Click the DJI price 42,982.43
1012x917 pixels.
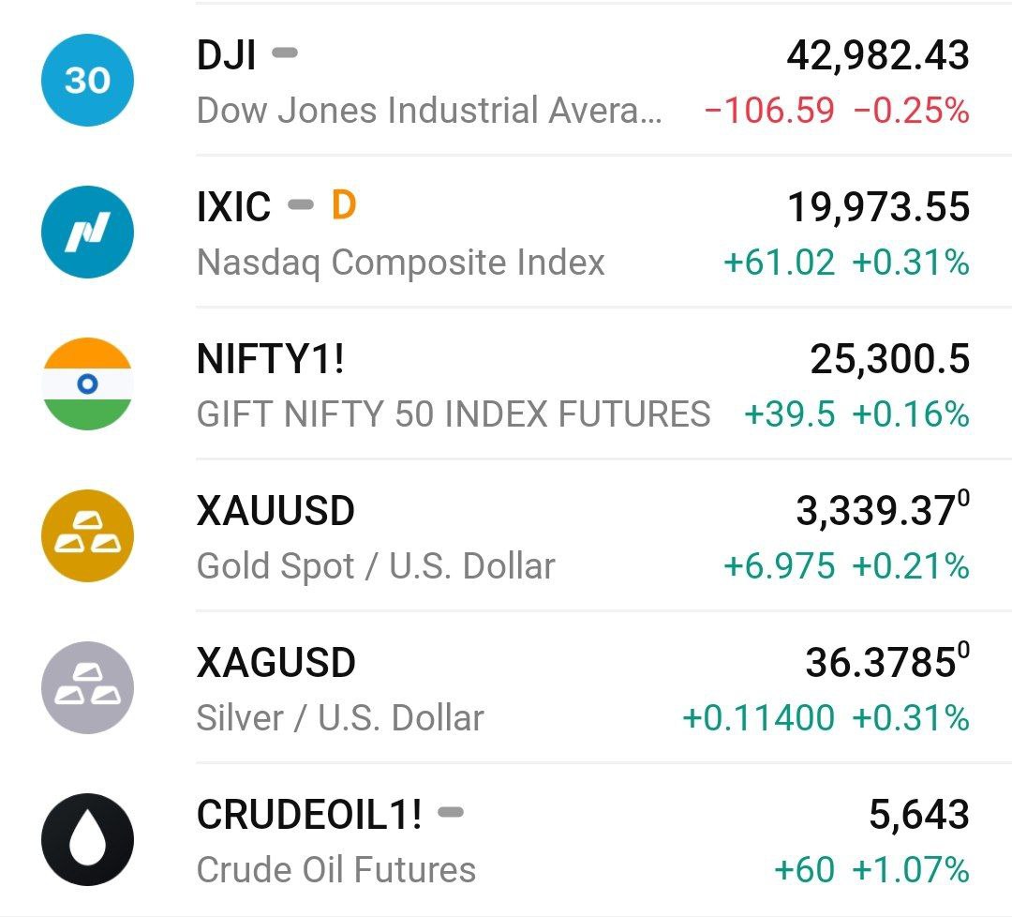(x=877, y=55)
